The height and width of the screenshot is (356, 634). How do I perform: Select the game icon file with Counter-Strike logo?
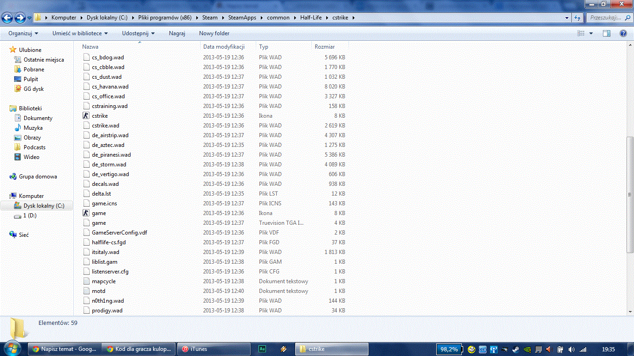98,213
